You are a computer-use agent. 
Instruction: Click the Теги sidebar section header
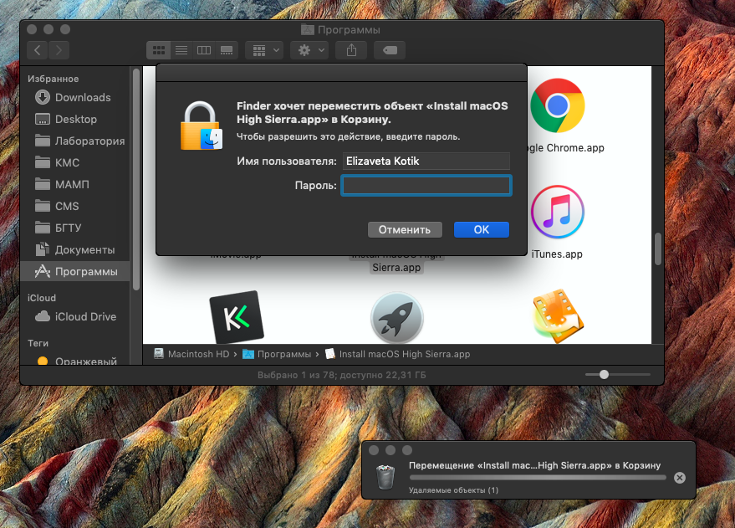click(x=38, y=343)
